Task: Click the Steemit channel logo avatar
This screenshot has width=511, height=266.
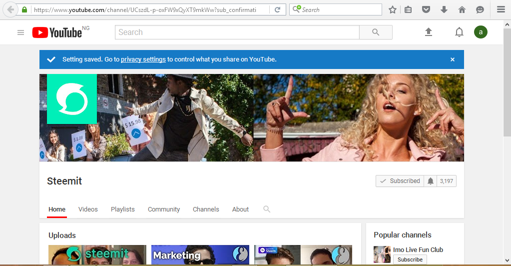Action: 72,99
